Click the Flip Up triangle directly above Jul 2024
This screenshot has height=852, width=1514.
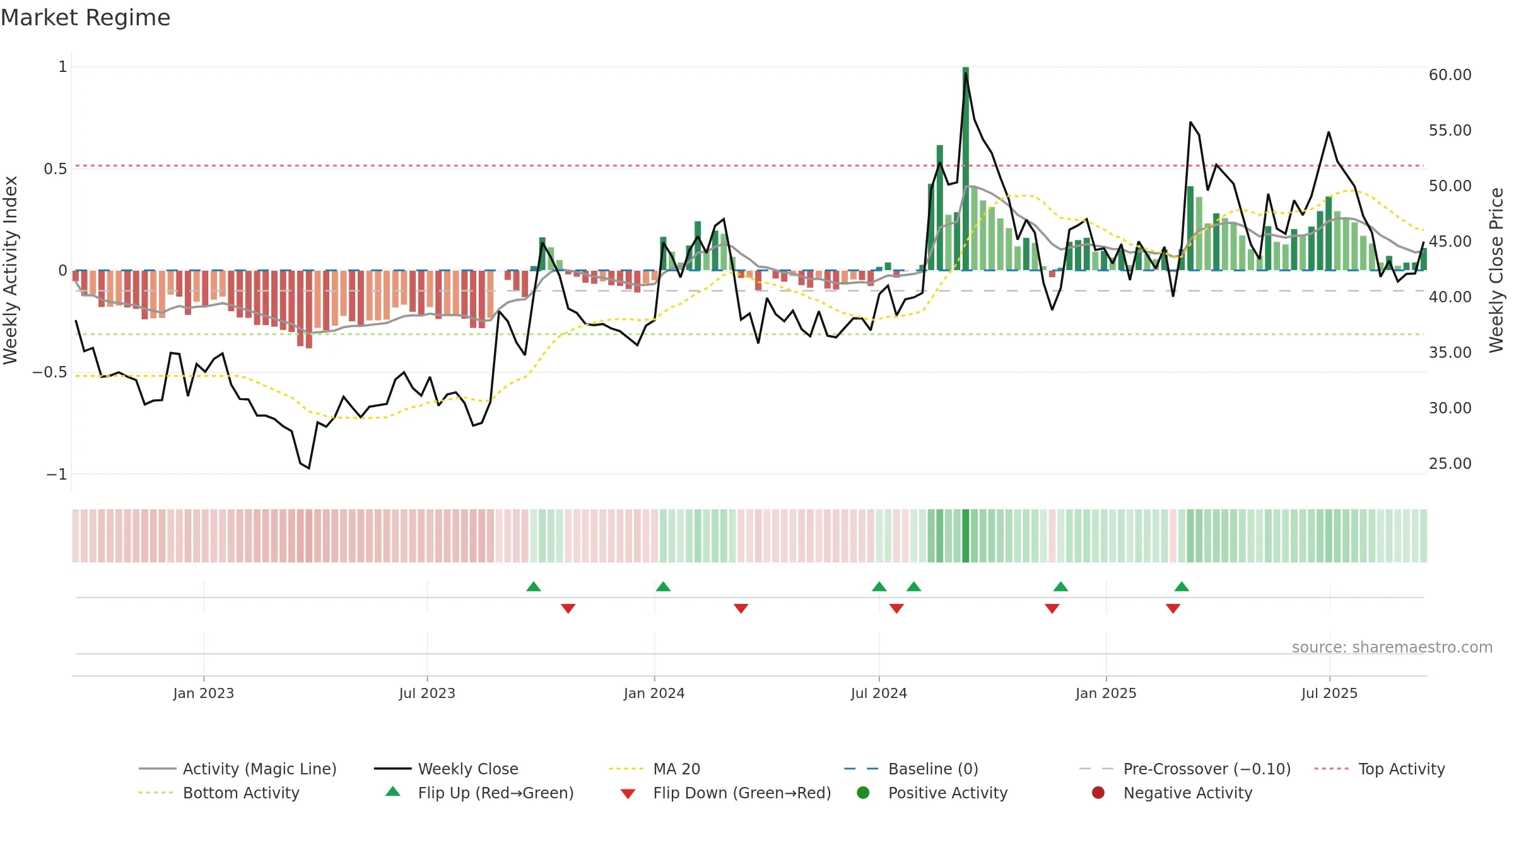tap(879, 586)
